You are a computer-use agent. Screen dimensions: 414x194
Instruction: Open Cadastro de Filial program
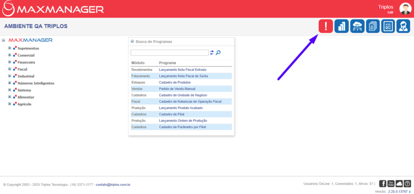pyautogui.click(x=171, y=114)
